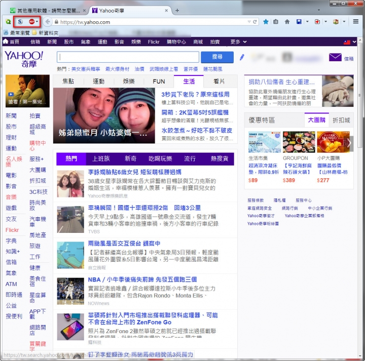
Task: Click the Adblock Plus toolbar icon
Action: point(31,22)
